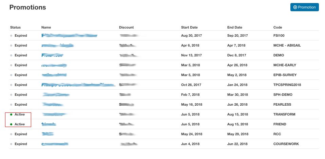Click the plus icon on Promotion button
Viewport: 325px width, 159px height.
(x=295, y=7)
